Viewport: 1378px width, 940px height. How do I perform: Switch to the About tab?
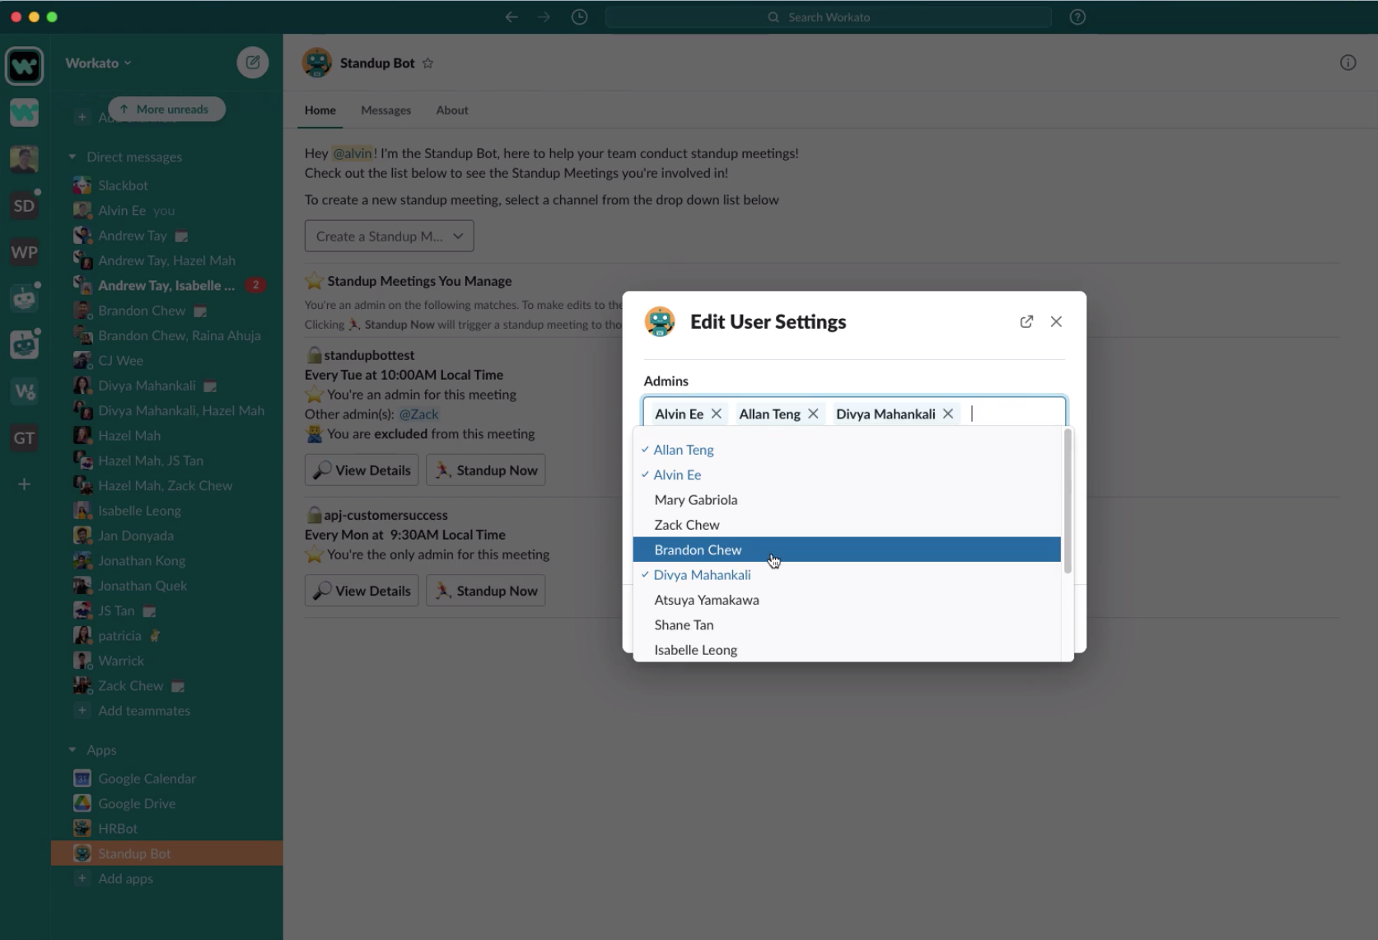[x=452, y=110]
